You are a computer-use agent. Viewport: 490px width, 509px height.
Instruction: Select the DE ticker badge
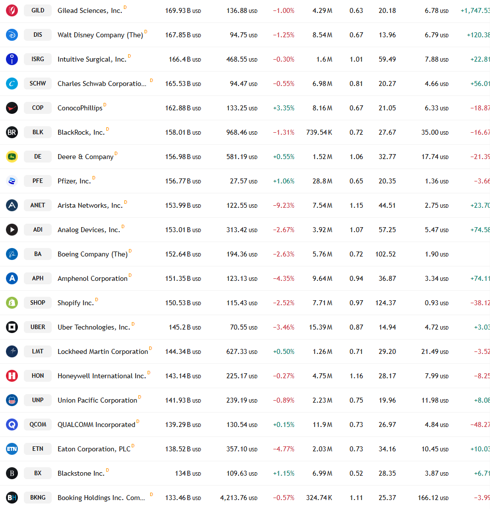pyautogui.click(x=38, y=157)
